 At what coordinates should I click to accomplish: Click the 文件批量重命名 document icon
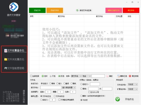[6, 50]
